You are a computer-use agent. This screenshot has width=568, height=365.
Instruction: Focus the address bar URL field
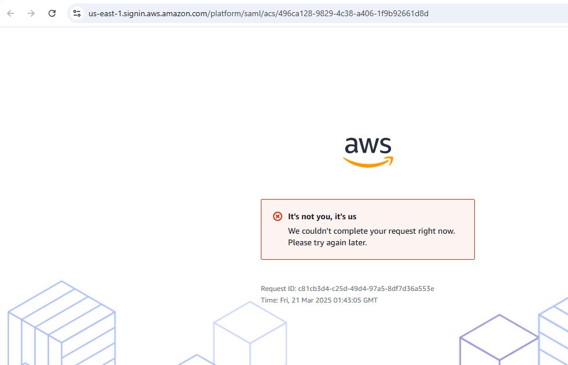258,13
